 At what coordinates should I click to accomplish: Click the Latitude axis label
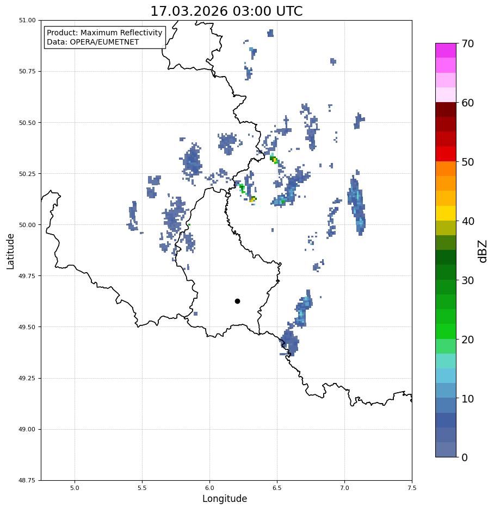pyautogui.click(x=10, y=252)
